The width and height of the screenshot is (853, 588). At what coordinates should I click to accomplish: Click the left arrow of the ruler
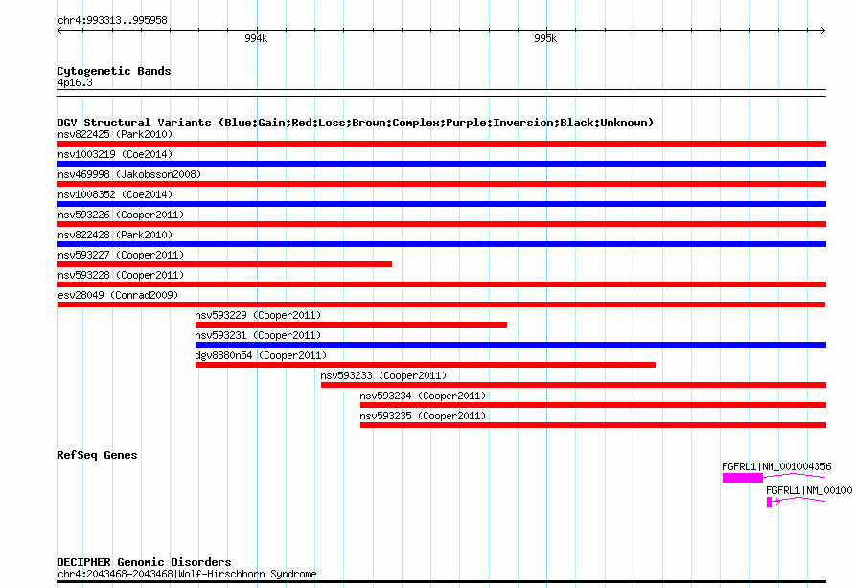click(59, 30)
